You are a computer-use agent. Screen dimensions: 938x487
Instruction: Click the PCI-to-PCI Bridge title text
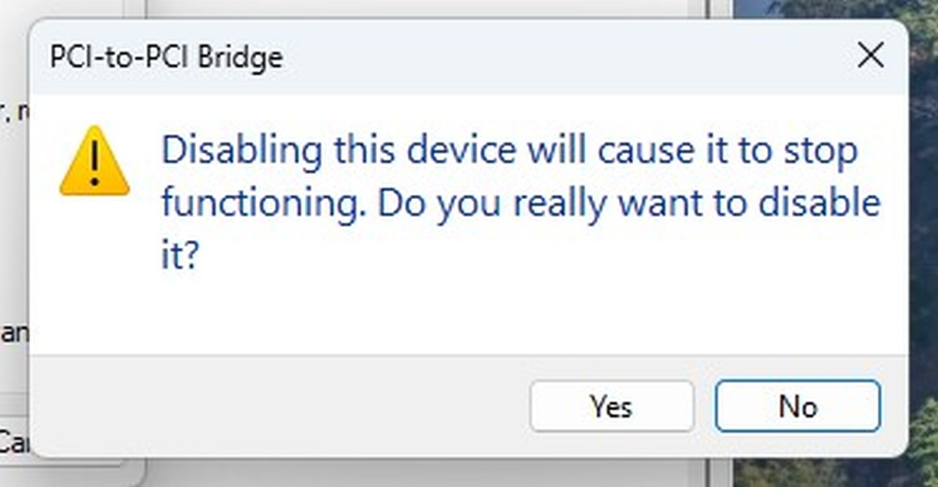(166, 57)
